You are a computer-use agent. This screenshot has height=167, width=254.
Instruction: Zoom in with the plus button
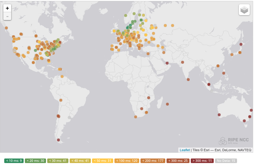click(7, 8)
